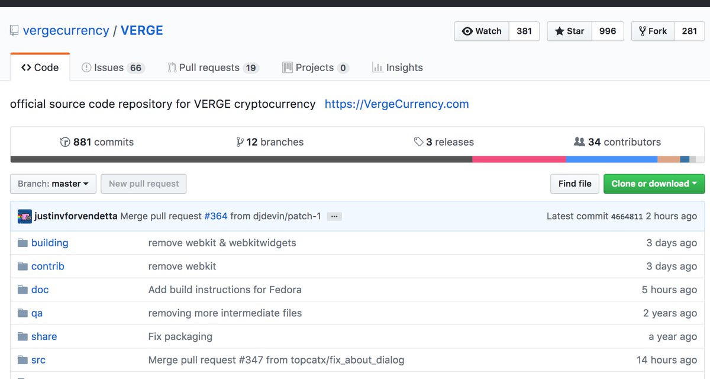Open the src folder
The height and width of the screenshot is (379, 710).
coord(38,360)
